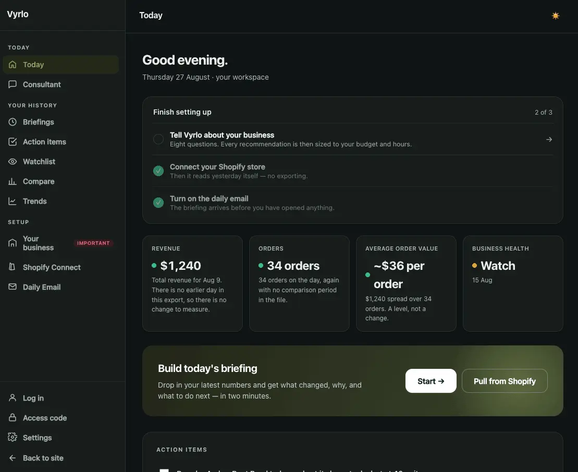Screen dimensions: 578x472
Task: Click the bar chart icon beside Compare
Action: point(13,181)
